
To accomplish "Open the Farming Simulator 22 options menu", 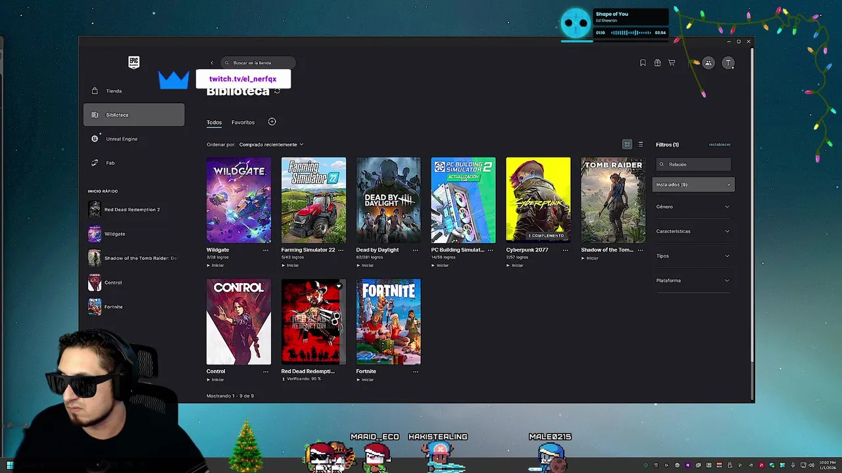I will click(340, 250).
